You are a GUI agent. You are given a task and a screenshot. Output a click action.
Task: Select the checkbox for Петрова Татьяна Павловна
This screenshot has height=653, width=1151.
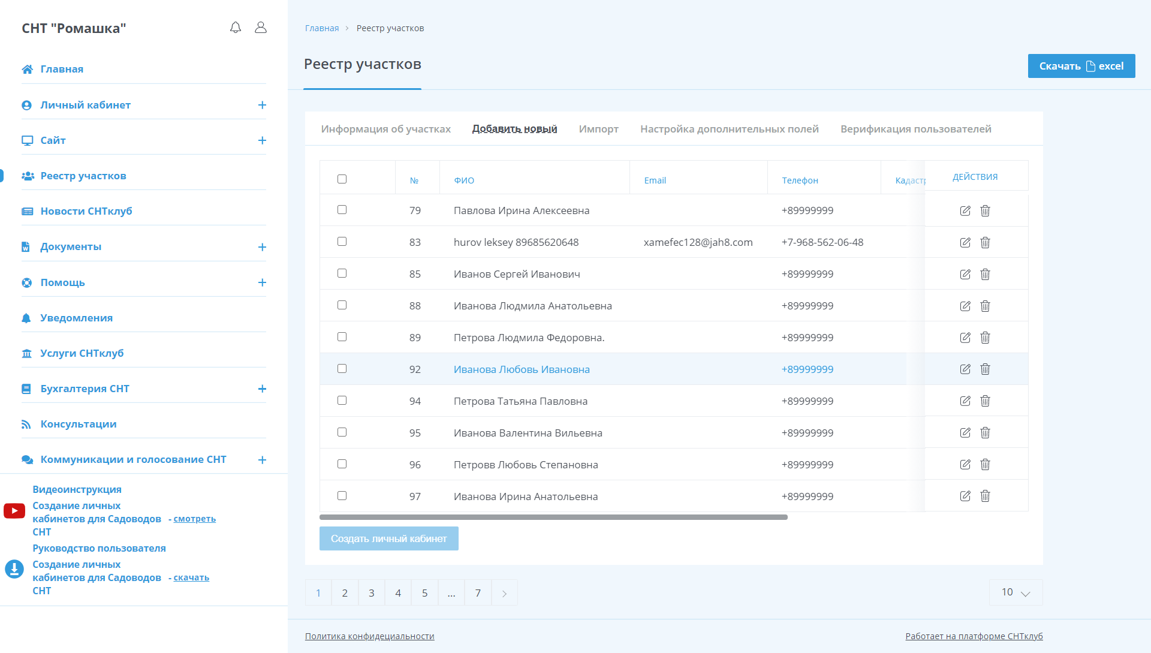pos(342,400)
